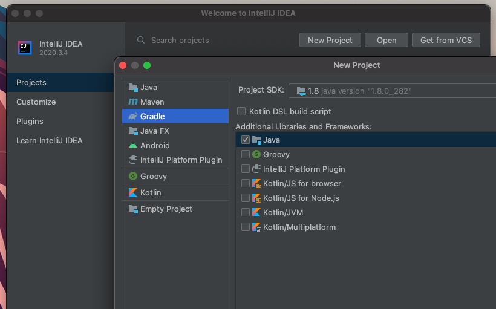Click Get from VCS button
The height and width of the screenshot is (309, 496).
pyautogui.click(x=446, y=40)
